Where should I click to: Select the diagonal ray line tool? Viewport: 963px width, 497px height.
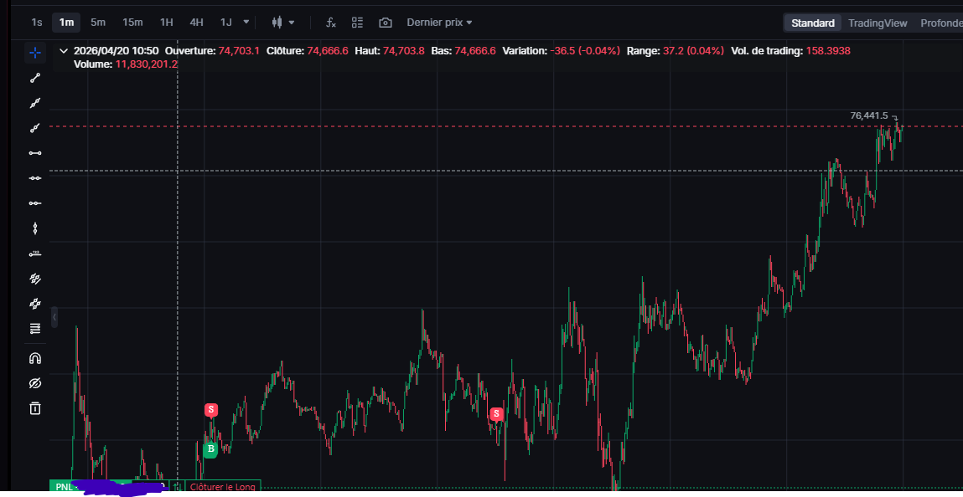point(35,127)
